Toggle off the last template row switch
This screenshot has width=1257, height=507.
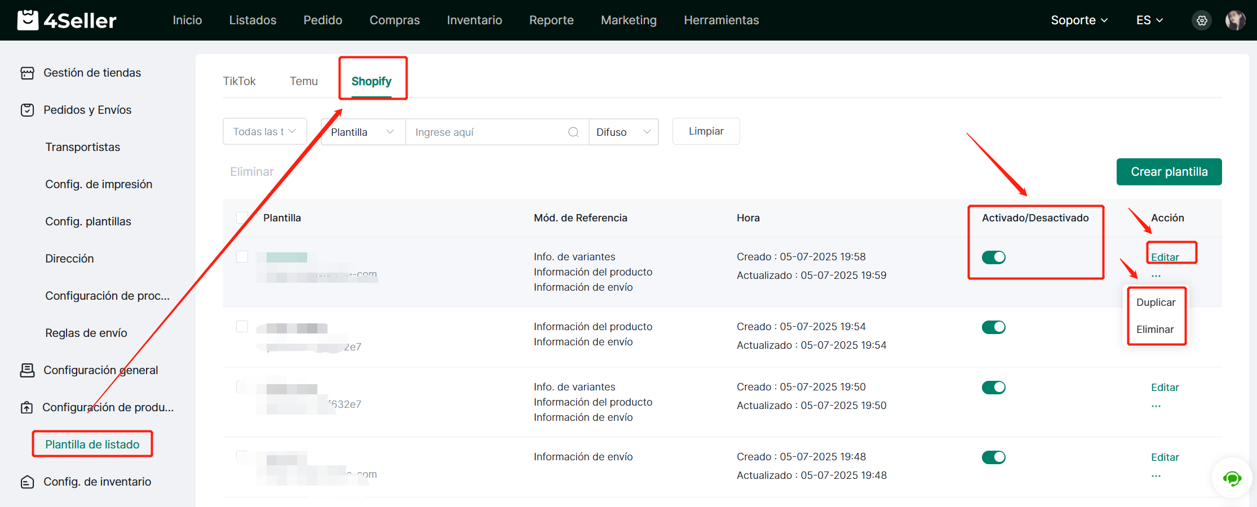pos(993,457)
